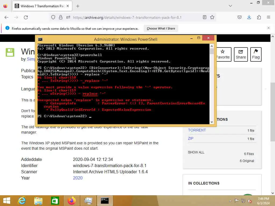Click the archive.org URL address field
This screenshot has height=206, width=275.
click(x=127, y=17)
